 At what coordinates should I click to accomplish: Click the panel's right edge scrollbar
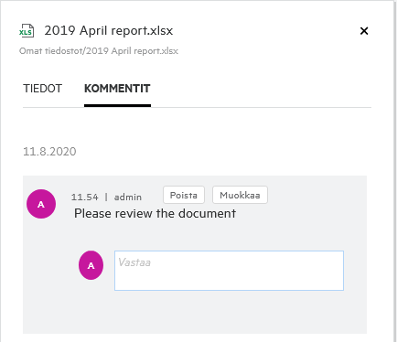tap(395, 171)
